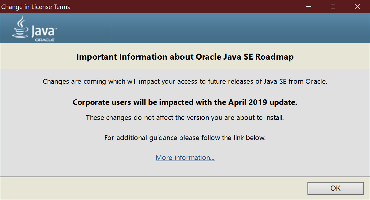Close the Change in License Terms dialog
The image size is (370, 200).
(357, 7)
